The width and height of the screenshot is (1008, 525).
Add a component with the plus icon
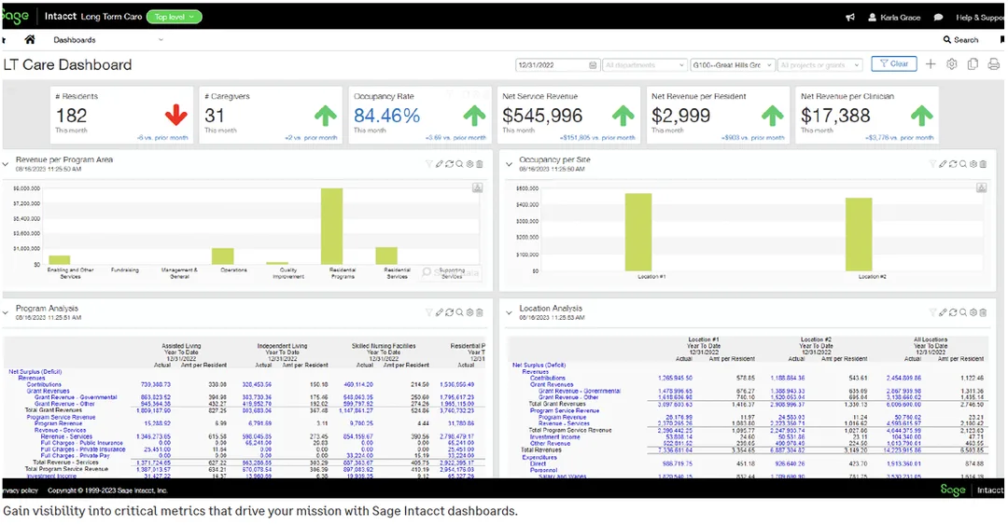click(x=931, y=64)
